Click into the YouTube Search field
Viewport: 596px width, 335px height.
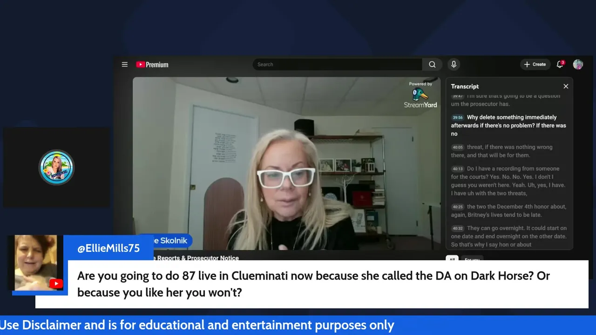[x=338, y=65]
